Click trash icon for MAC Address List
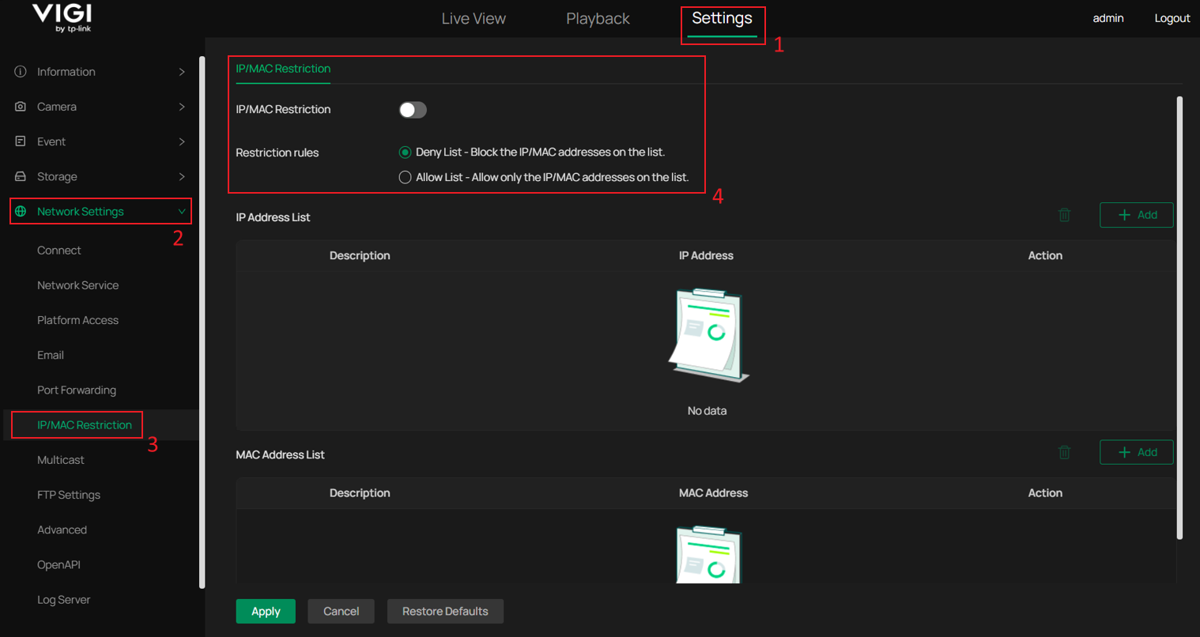 (1065, 452)
